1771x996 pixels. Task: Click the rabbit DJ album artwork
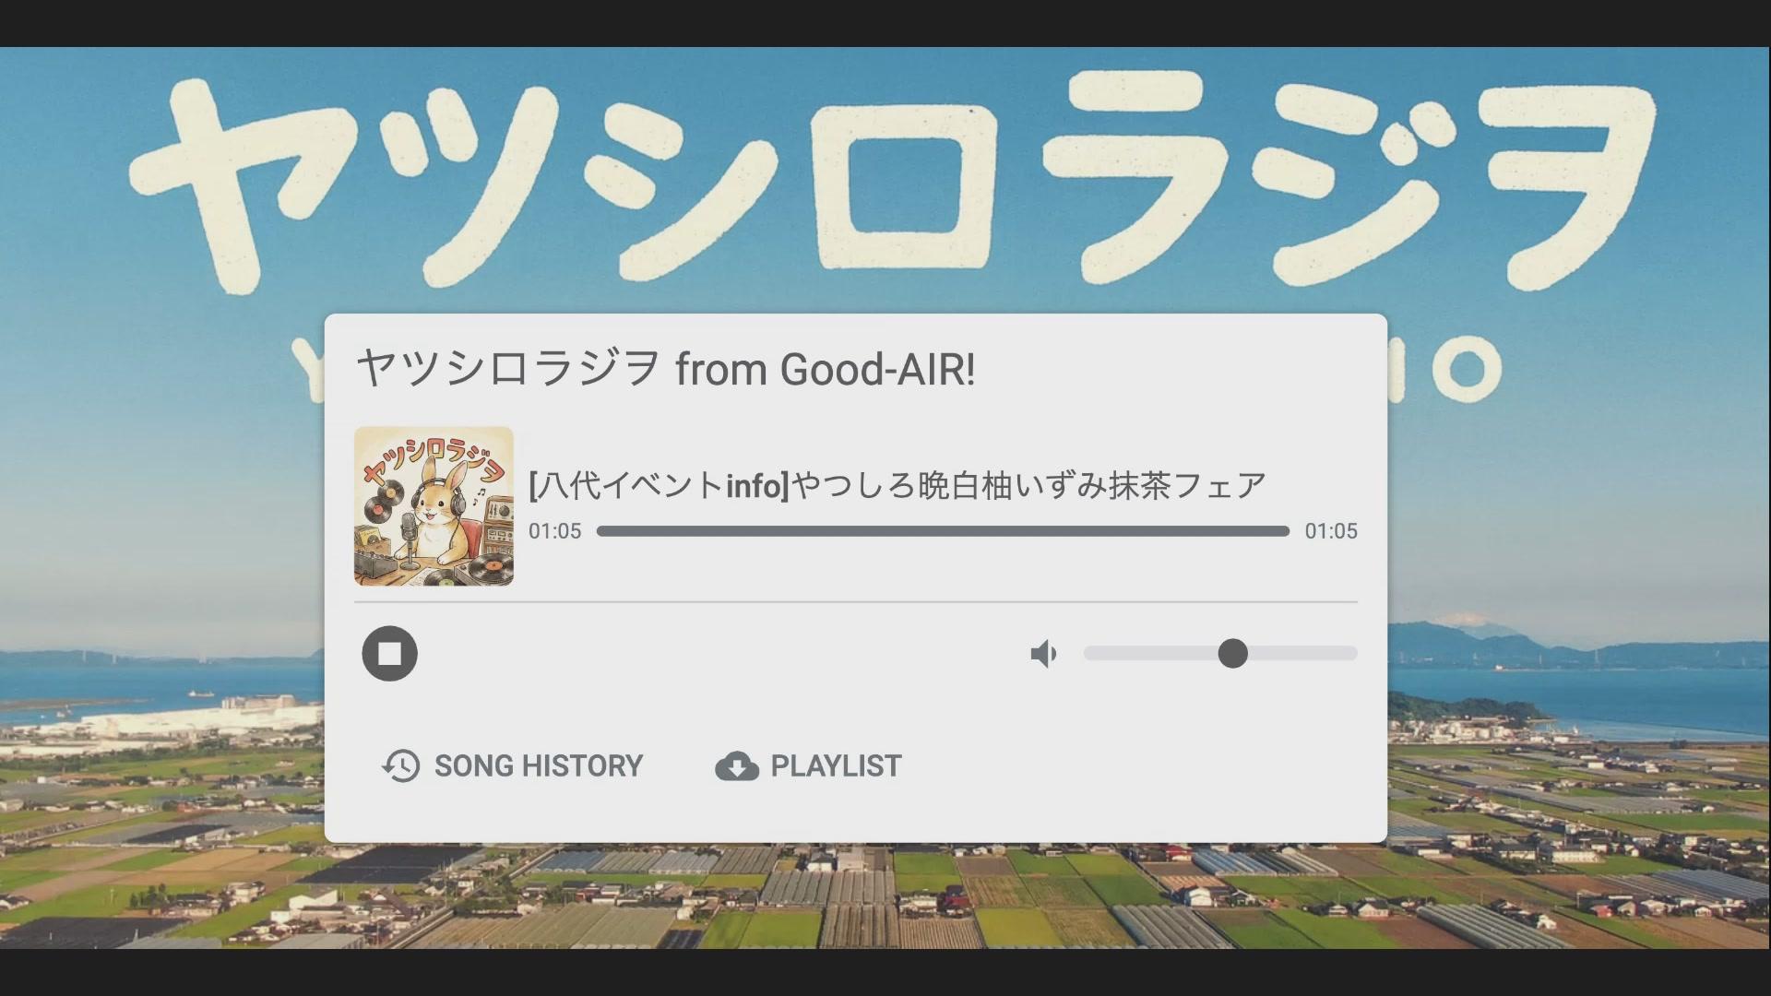pos(434,506)
